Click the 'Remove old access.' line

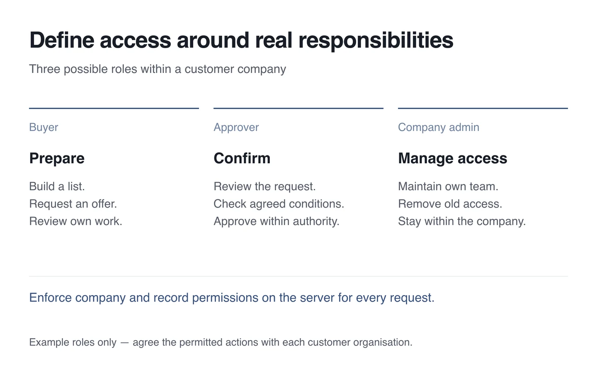[x=450, y=204]
